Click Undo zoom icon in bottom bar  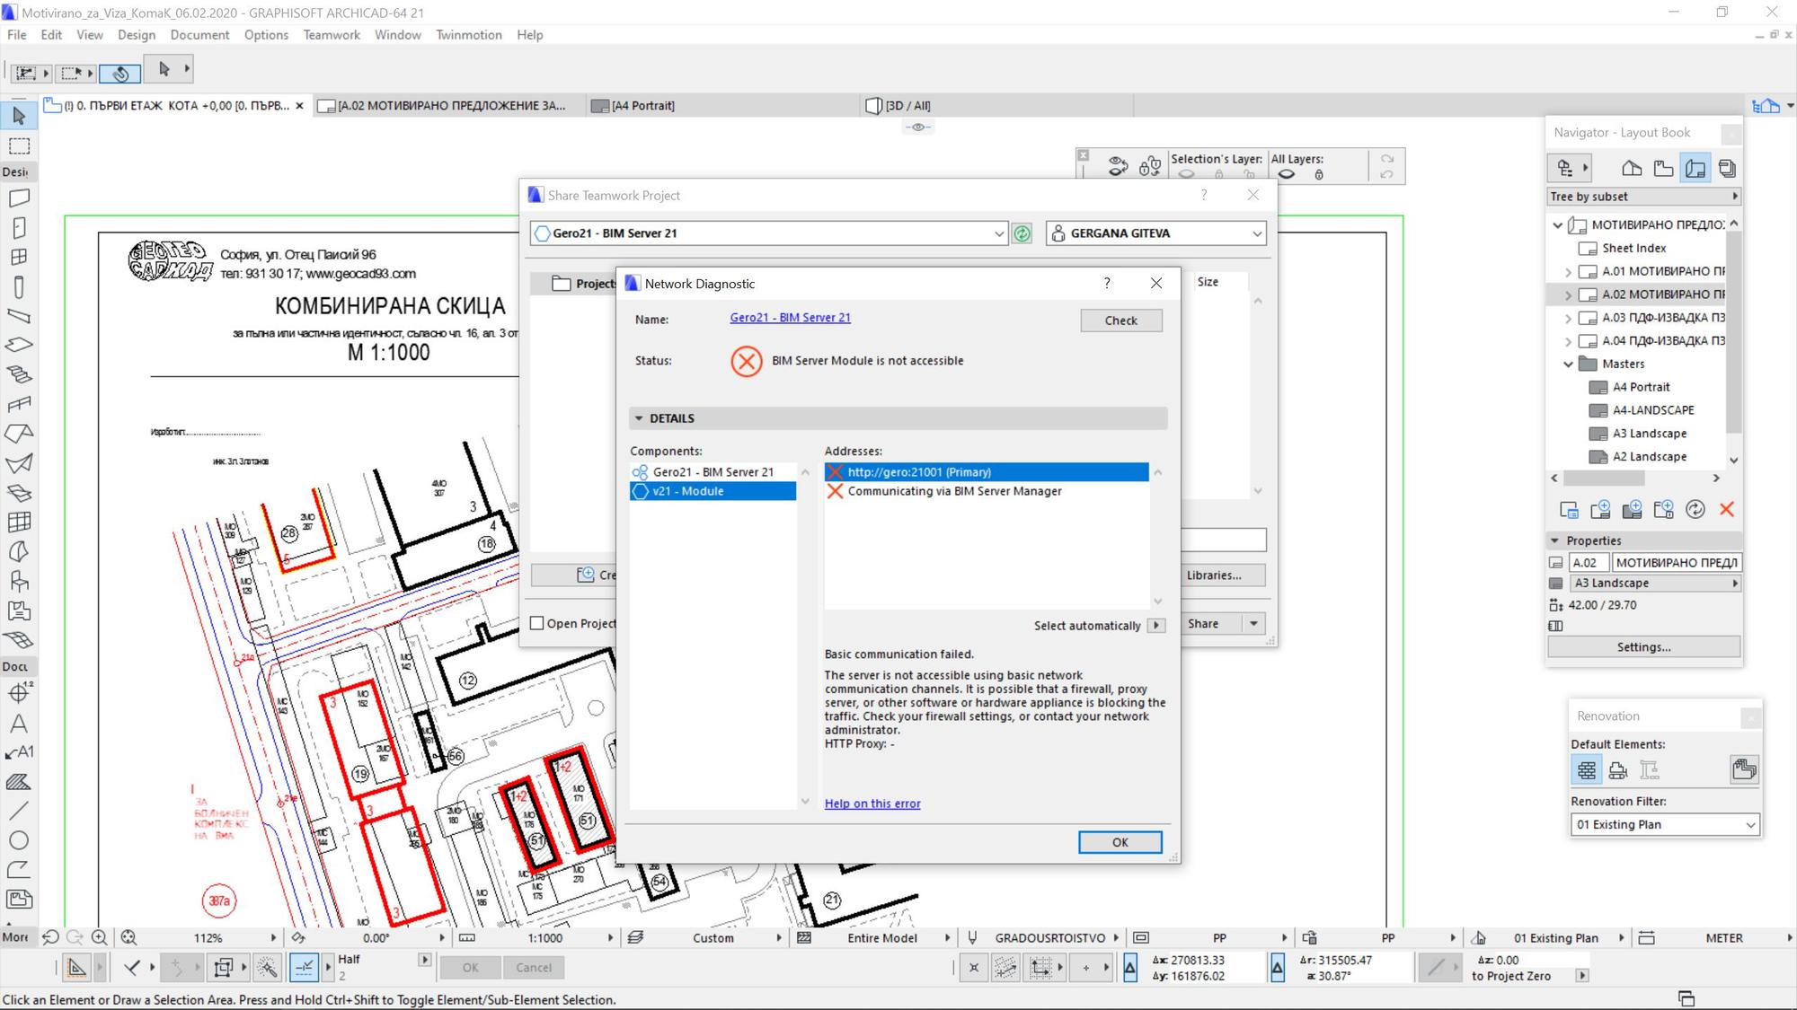pos(50,937)
